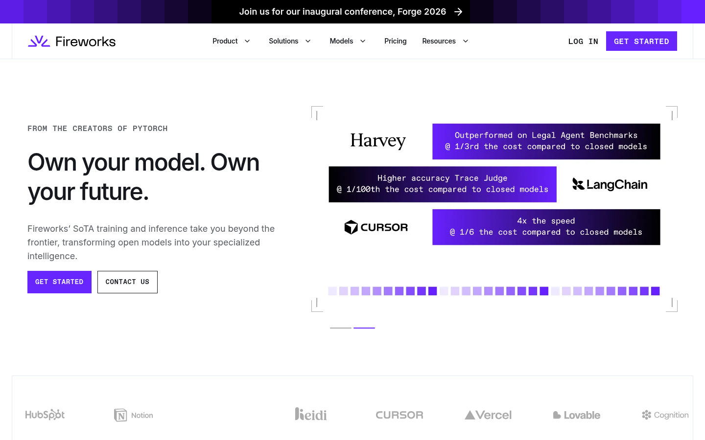Viewport: 705px width, 440px height.
Task: Select the first carousel slide indicator
Action: click(x=341, y=328)
